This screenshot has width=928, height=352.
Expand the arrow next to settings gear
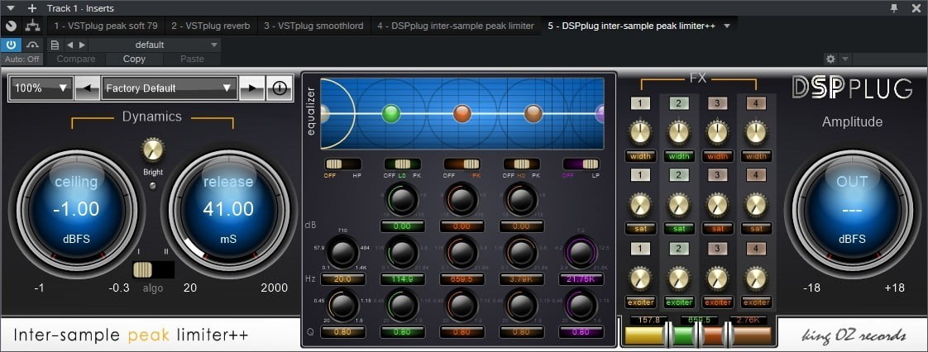(x=844, y=59)
